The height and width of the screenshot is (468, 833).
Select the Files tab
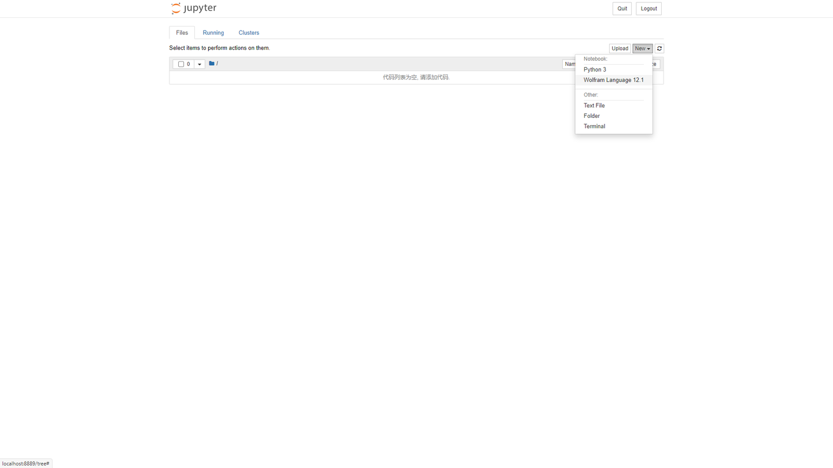182,32
